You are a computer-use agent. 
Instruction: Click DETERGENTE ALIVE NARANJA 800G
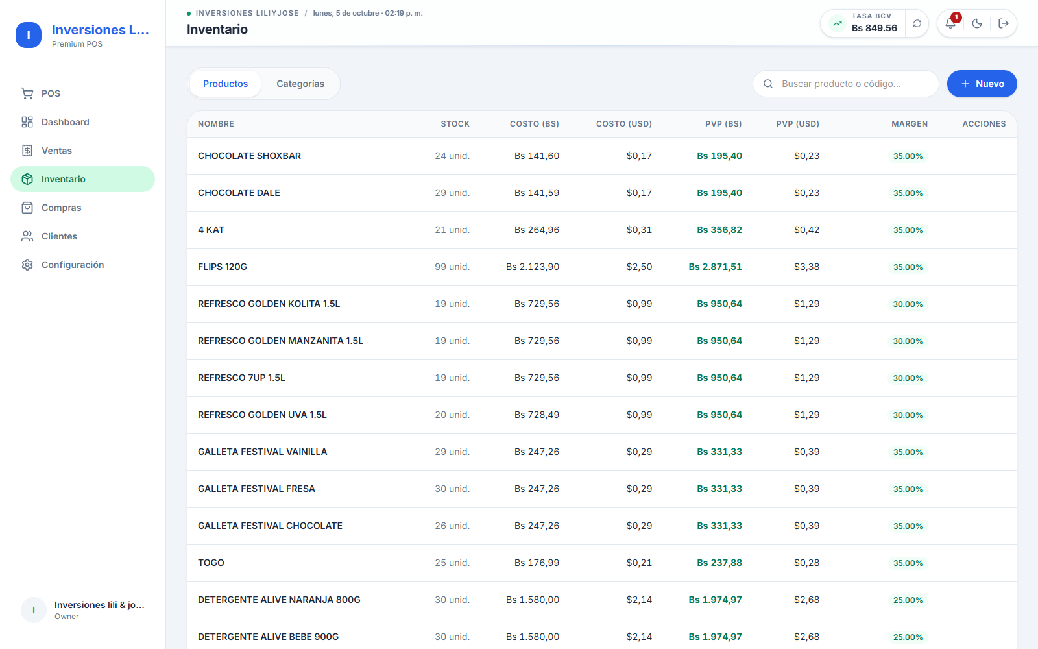tap(279, 600)
